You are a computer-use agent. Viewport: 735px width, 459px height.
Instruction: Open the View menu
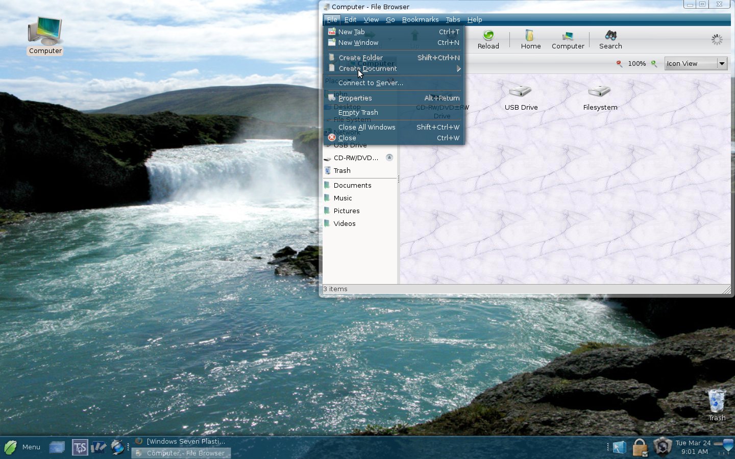(371, 19)
